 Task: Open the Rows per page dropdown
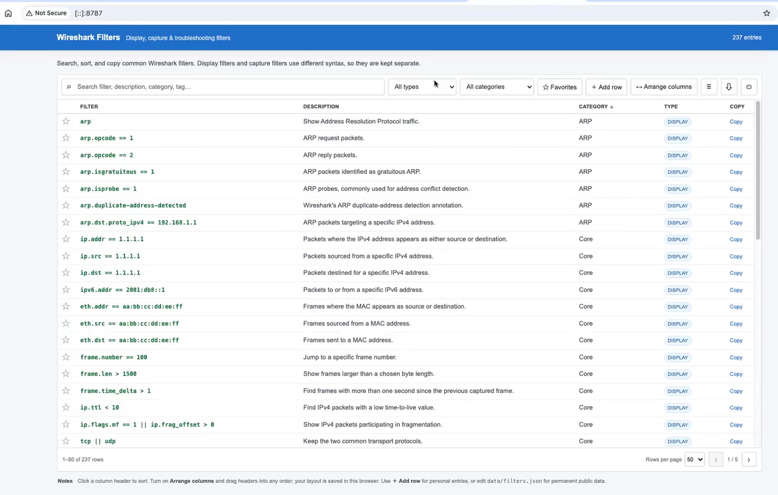(694, 460)
